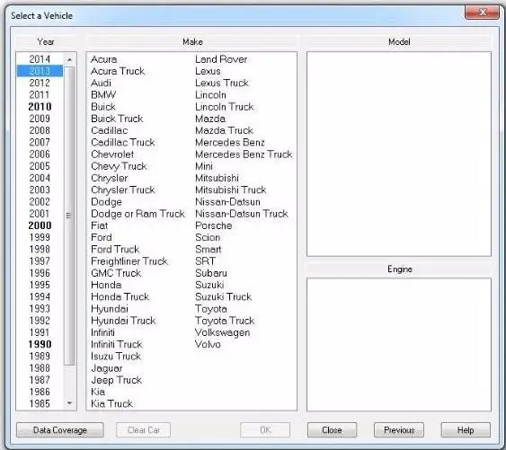
Task: Choose Chevy Truck make
Action: pyautogui.click(x=119, y=166)
